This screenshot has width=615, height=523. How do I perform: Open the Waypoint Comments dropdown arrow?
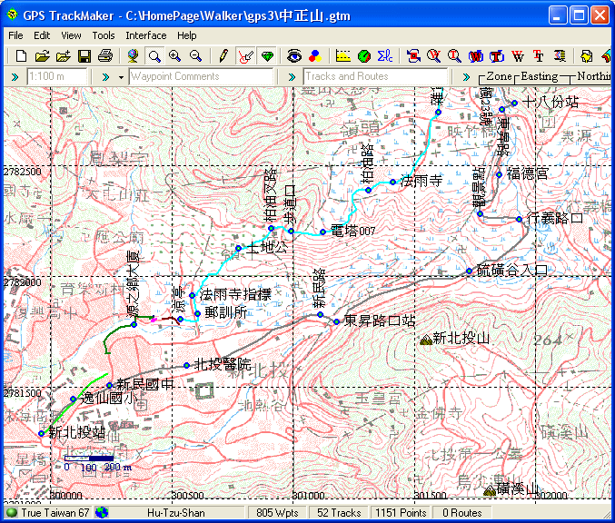coord(122,77)
